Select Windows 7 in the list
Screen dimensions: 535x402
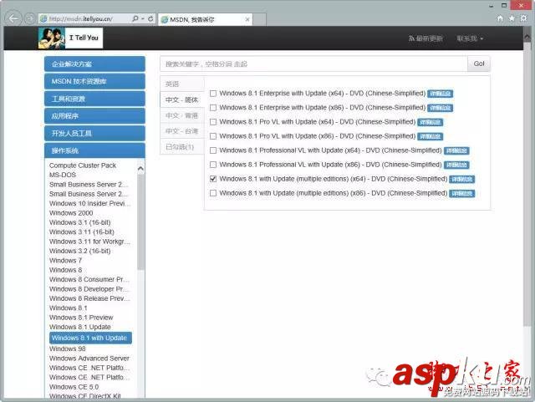click(x=65, y=261)
